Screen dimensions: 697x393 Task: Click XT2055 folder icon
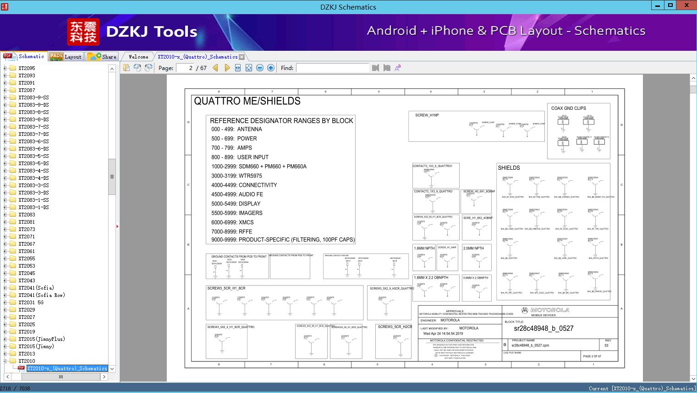pyautogui.click(x=13, y=258)
